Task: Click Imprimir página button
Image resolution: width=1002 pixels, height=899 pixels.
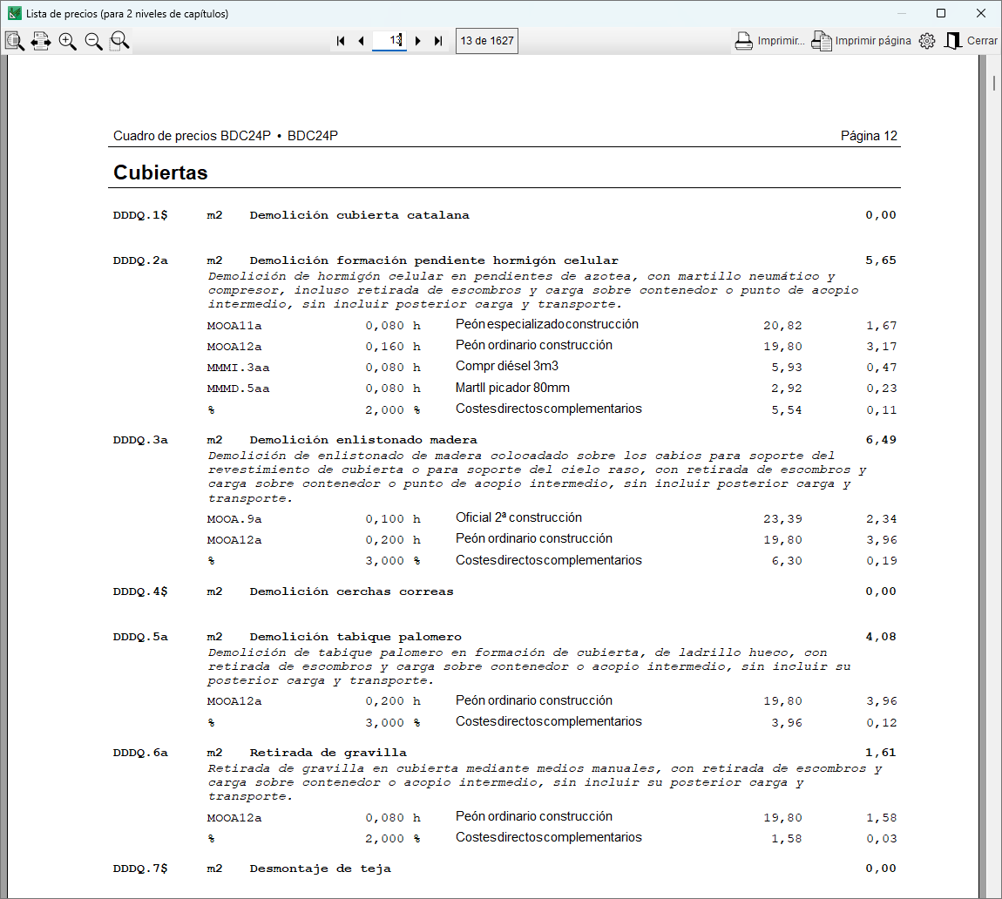Action: [x=861, y=41]
